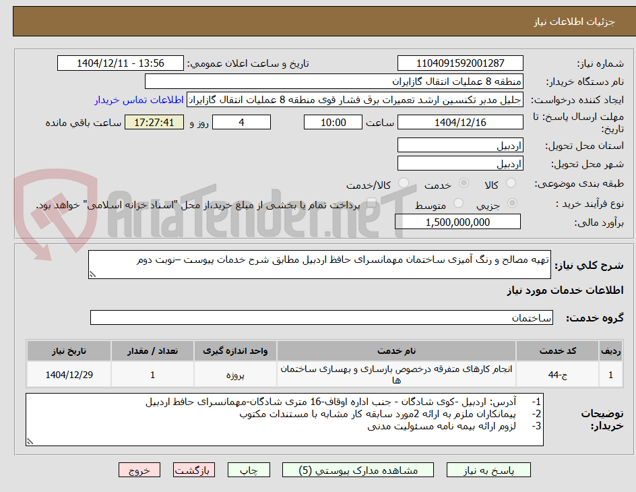
Task: Click the تاریخ نیاز column header
Action: coord(69,351)
